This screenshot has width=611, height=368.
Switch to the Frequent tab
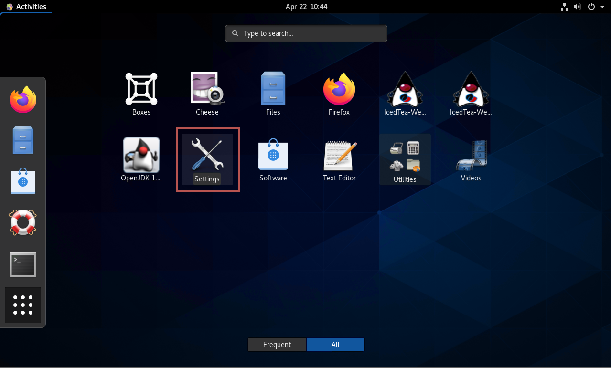(x=277, y=345)
